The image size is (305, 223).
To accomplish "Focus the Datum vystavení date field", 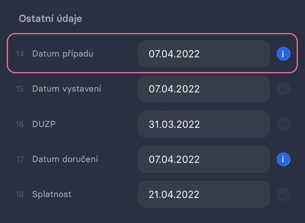I will coord(204,89).
